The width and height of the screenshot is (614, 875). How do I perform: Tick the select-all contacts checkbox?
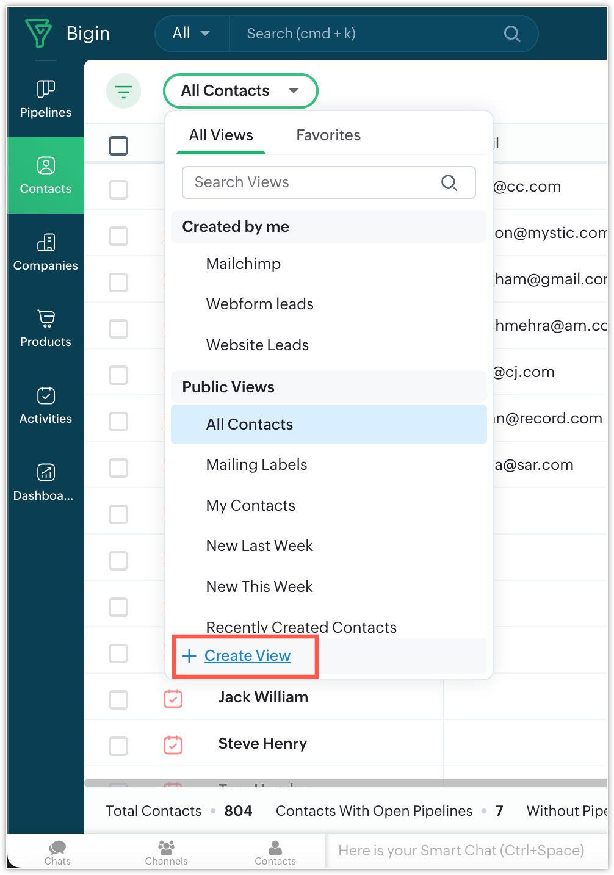118,146
